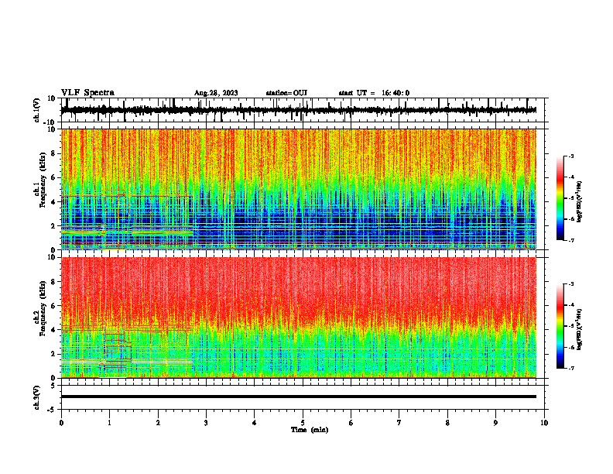Click the time axis tick label "7"
Image resolution: width=613 pixels, height=474 pixels.
(399, 423)
